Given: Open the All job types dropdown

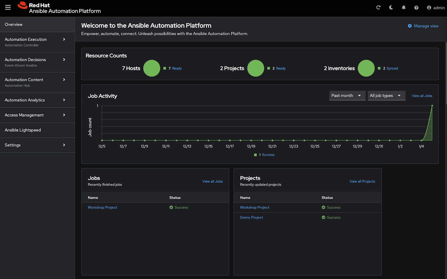Looking at the screenshot, I should (386, 96).
